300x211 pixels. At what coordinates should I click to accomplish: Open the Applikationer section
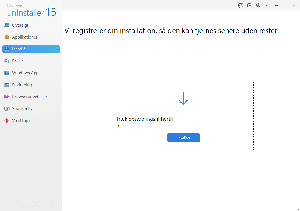click(x=31, y=37)
